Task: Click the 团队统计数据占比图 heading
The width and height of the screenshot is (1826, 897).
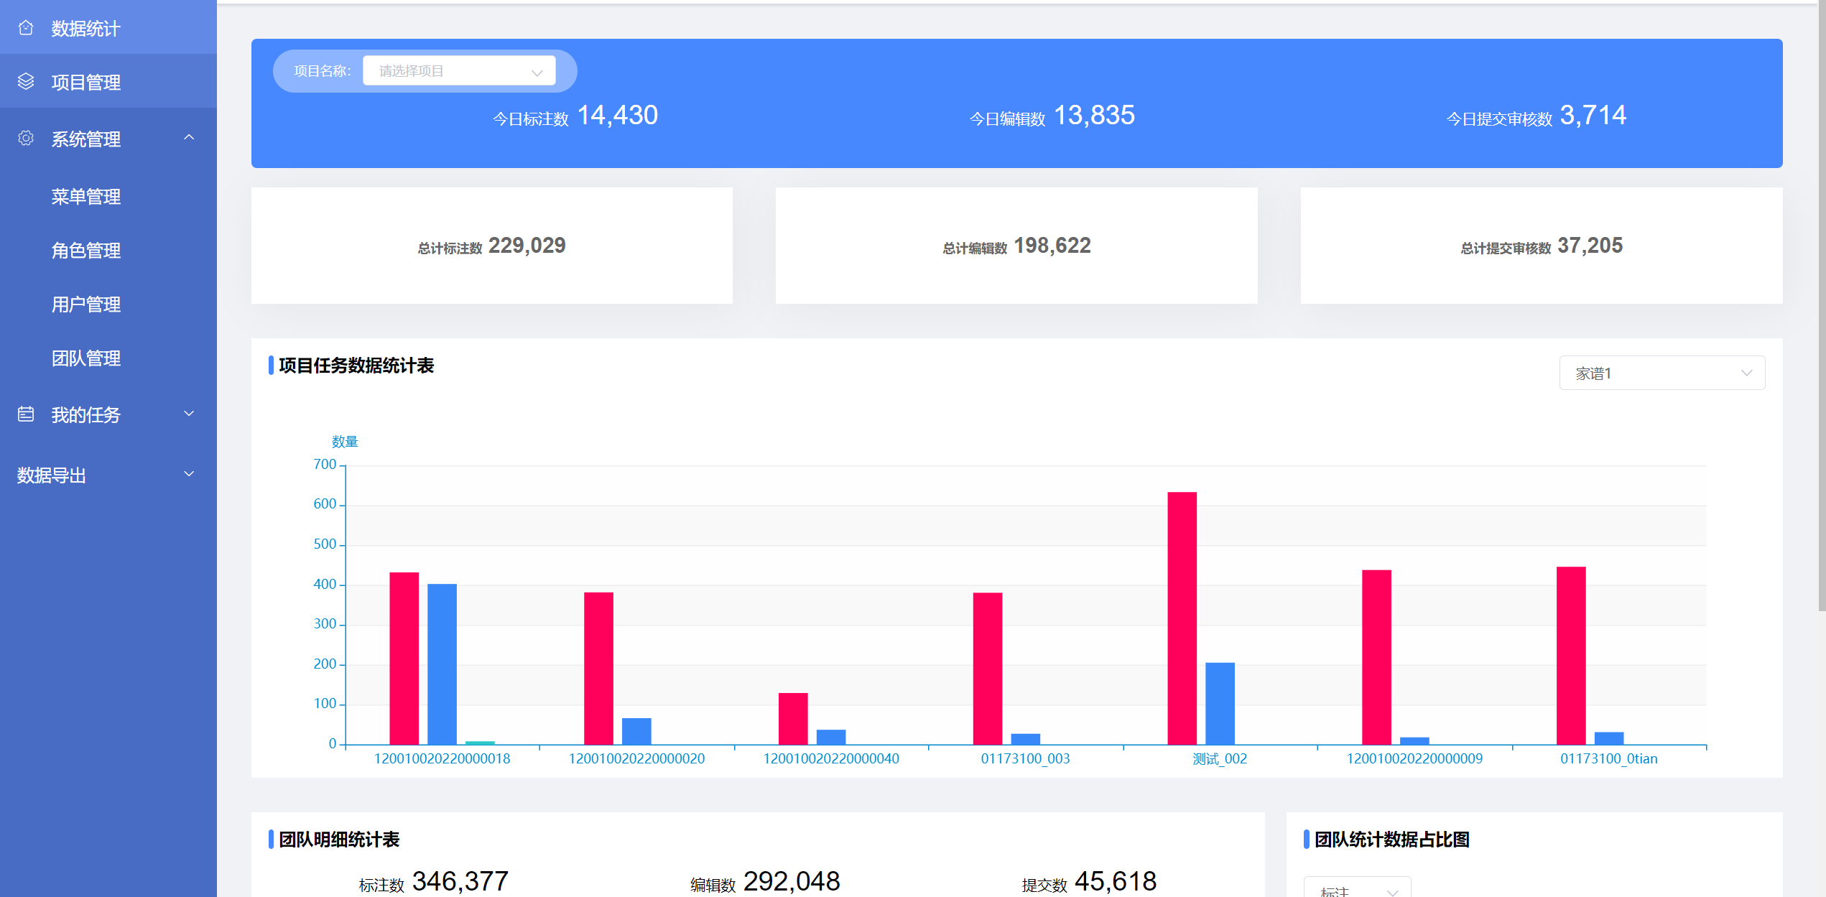Action: pyautogui.click(x=1392, y=840)
